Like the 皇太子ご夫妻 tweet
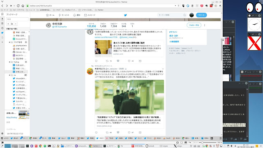 pyautogui.click(x=129, y=61)
